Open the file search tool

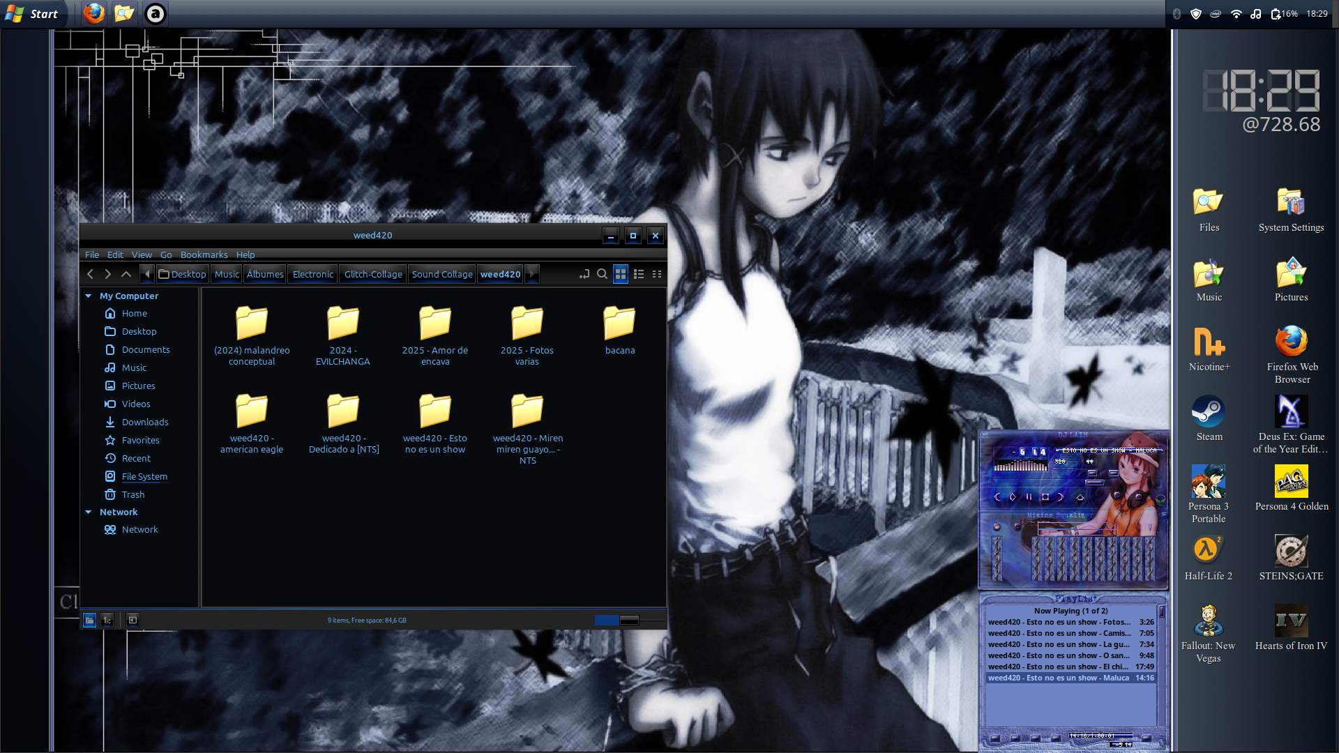point(603,274)
